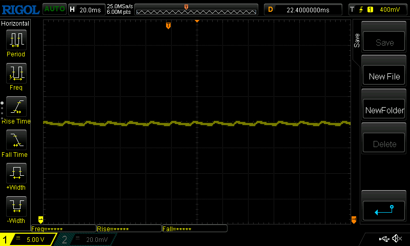Toggle channel 1 at 5.00 V
The height and width of the screenshot is (246, 410).
(x=28, y=239)
